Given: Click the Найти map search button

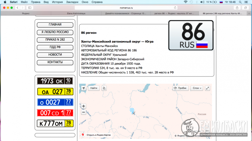Looking at the screenshot, I should click(x=94, y=88).
